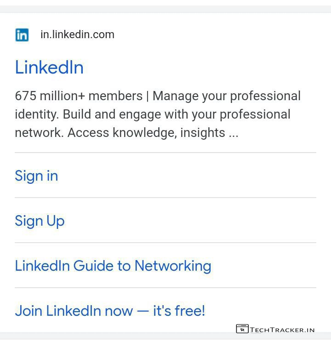Open the LinkedIn result title
Screen dimensions: 331x341
[49, 68]
